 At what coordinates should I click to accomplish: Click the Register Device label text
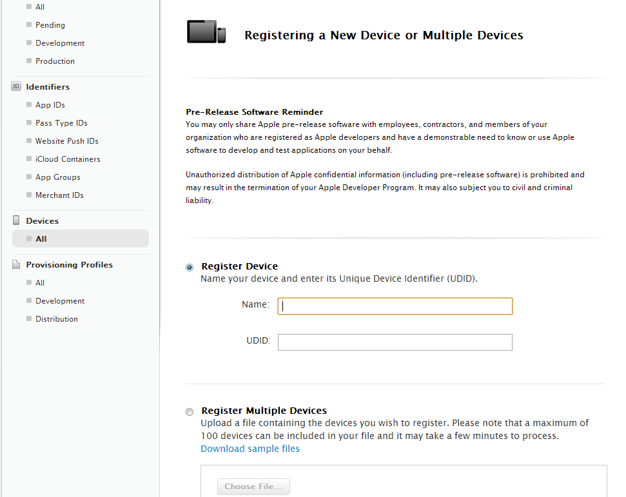pyautogui.click(x=240, y=266)
